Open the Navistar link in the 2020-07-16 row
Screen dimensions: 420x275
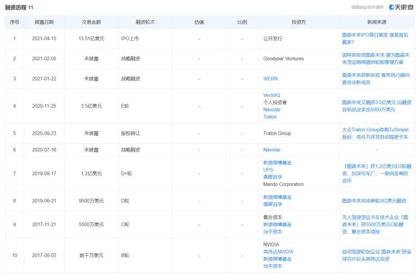click(272, 150)
